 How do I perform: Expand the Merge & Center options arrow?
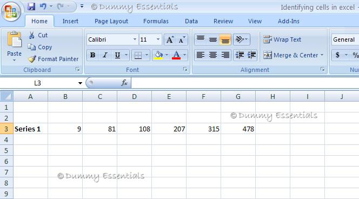[x=322, y=55]
